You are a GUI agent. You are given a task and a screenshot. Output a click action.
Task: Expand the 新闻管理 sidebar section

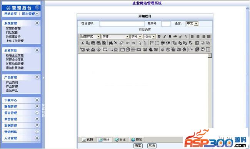click(37, 106)
